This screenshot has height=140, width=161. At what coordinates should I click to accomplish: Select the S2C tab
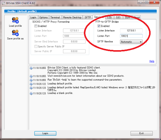(118, 17)
